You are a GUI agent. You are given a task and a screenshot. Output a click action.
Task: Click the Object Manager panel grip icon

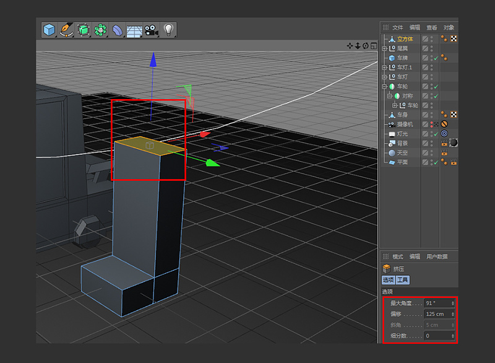point(385,27)
